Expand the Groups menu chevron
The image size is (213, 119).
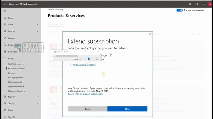38,38
